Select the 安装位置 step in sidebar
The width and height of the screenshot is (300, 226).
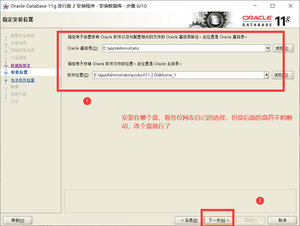pos(19,72)
